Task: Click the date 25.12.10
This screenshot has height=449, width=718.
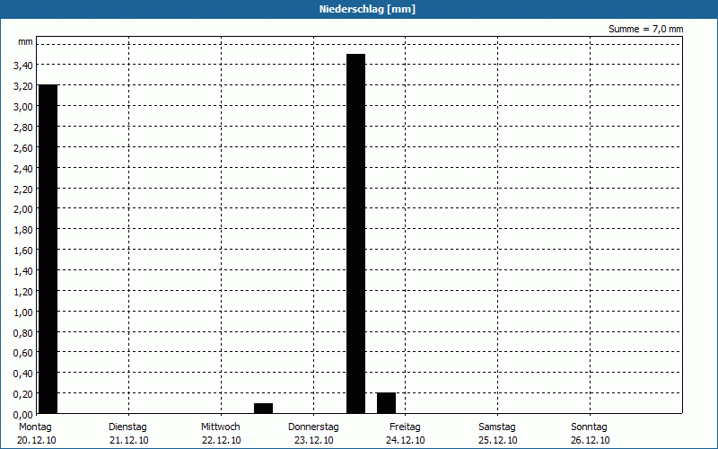Action: tap(498, 441)
